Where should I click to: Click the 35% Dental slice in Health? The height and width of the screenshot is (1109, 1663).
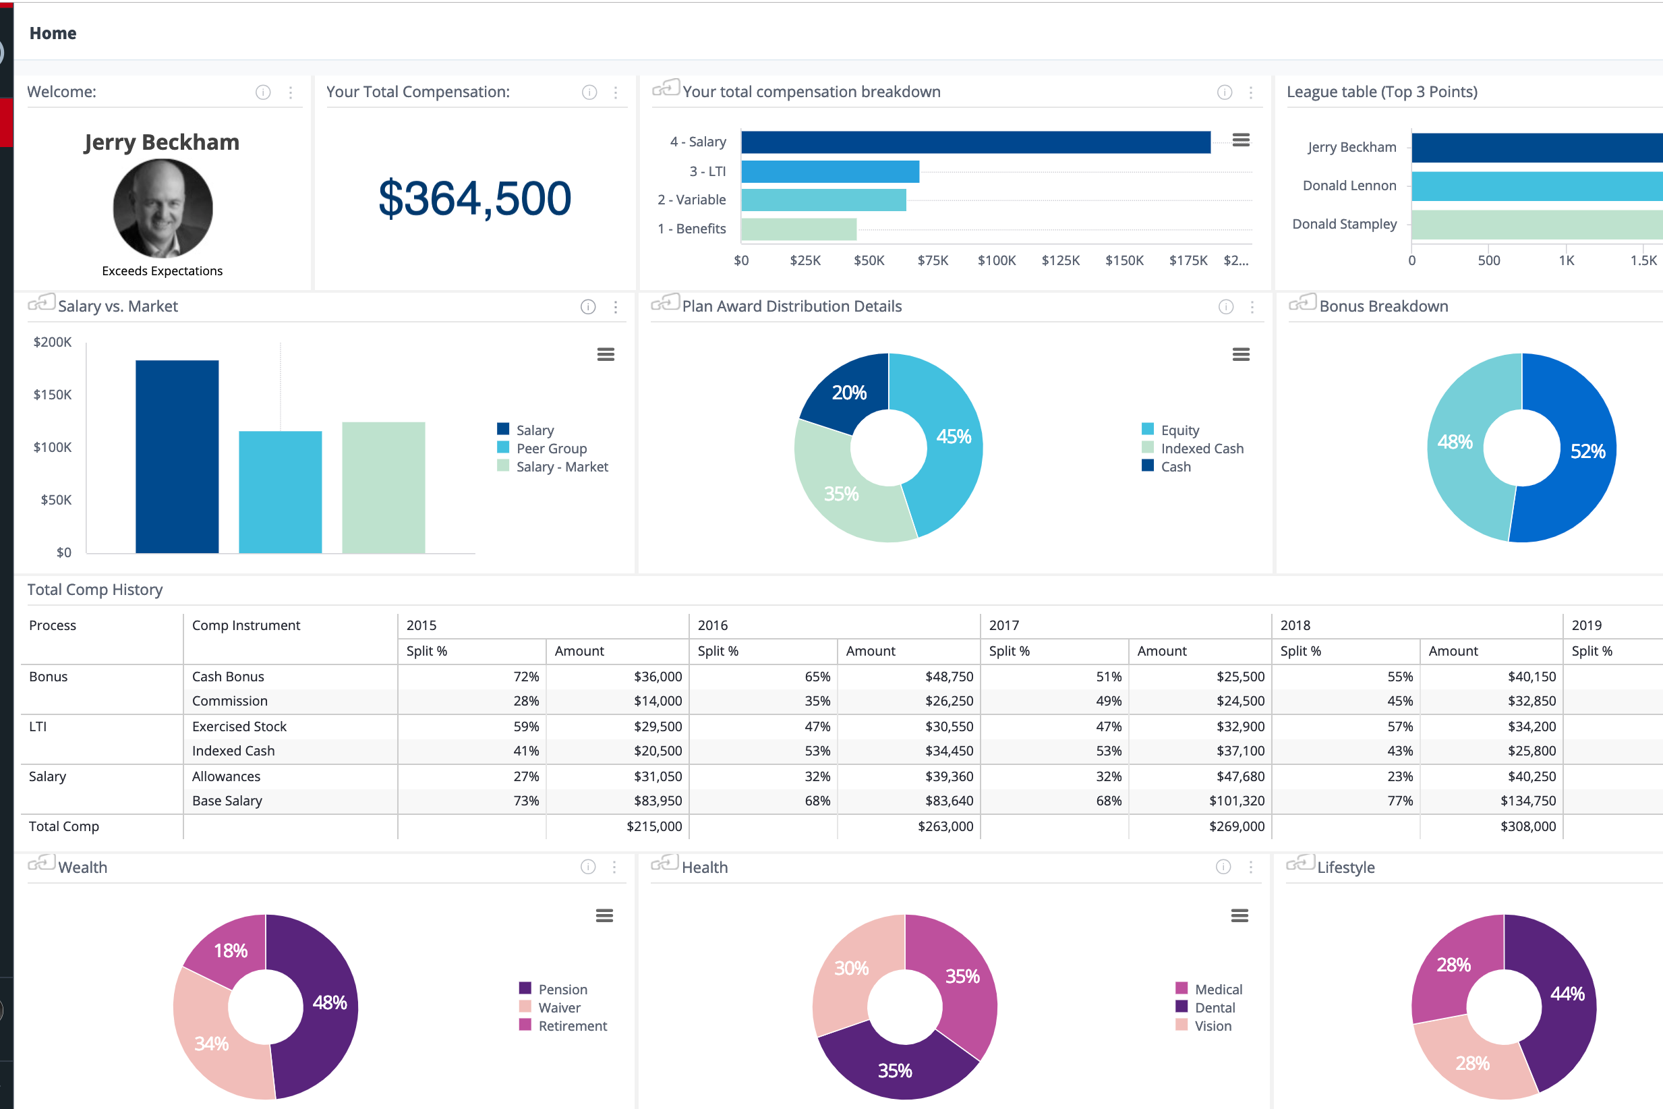tap(894, 1071)
